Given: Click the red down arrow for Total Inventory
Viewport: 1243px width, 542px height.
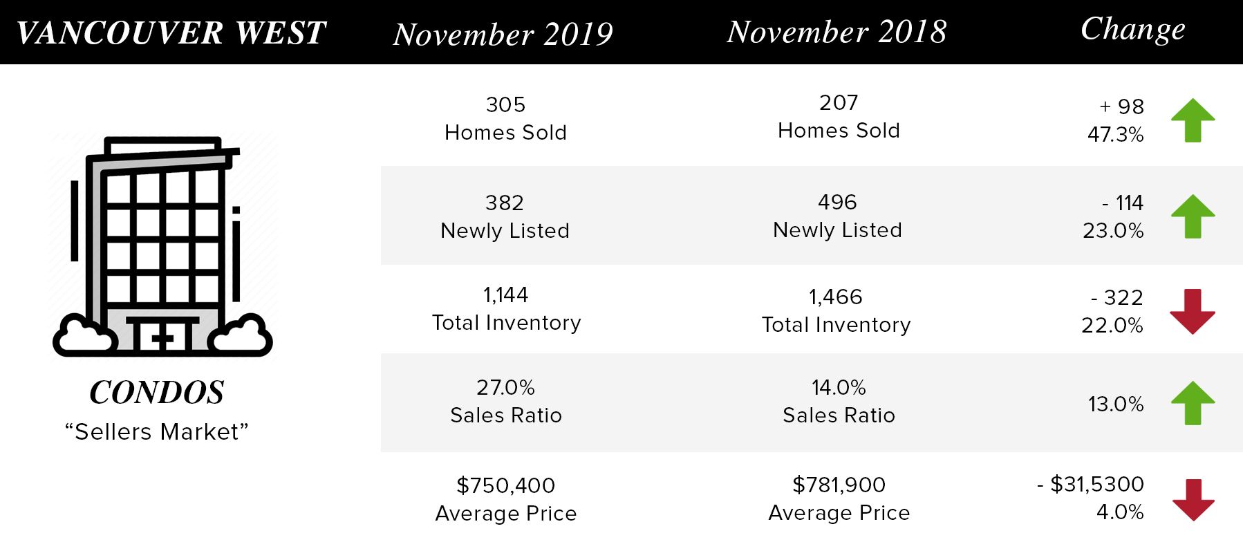Looking at the screenshot, I should pos(1193,312).
